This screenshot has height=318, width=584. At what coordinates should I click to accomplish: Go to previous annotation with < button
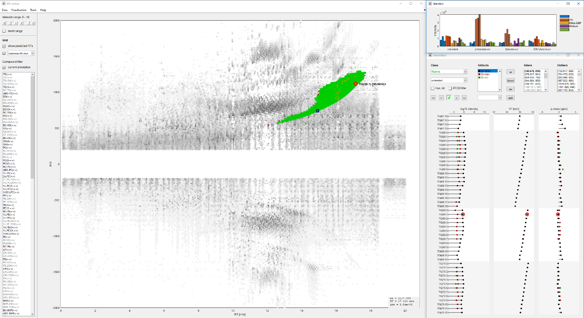(441, 98)
